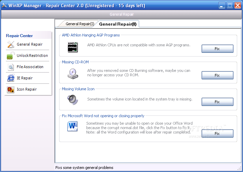Click the 'General Repair' header banner

point(122,14)
